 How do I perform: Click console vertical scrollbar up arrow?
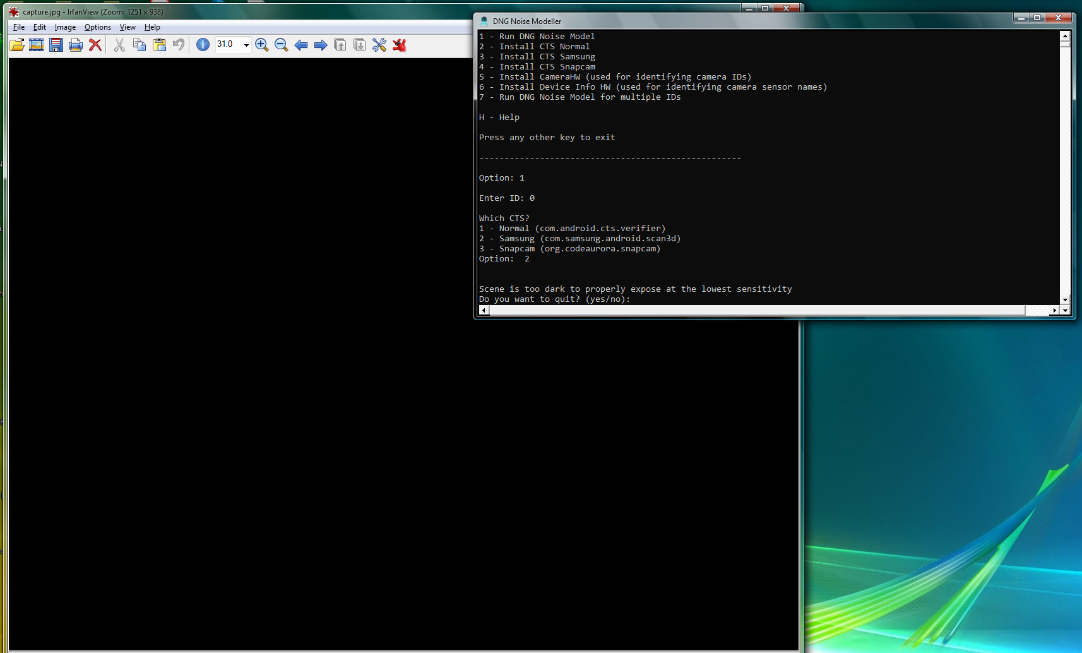pos(1065,36)
